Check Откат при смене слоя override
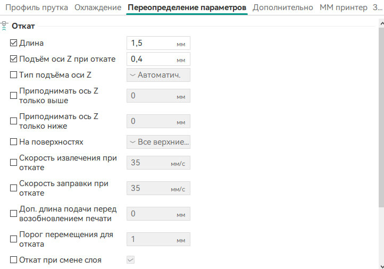 (13, 260)
